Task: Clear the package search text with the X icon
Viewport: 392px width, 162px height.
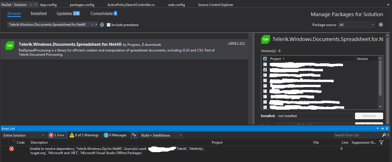Action: pyautogui.click(x=92, y=25)
